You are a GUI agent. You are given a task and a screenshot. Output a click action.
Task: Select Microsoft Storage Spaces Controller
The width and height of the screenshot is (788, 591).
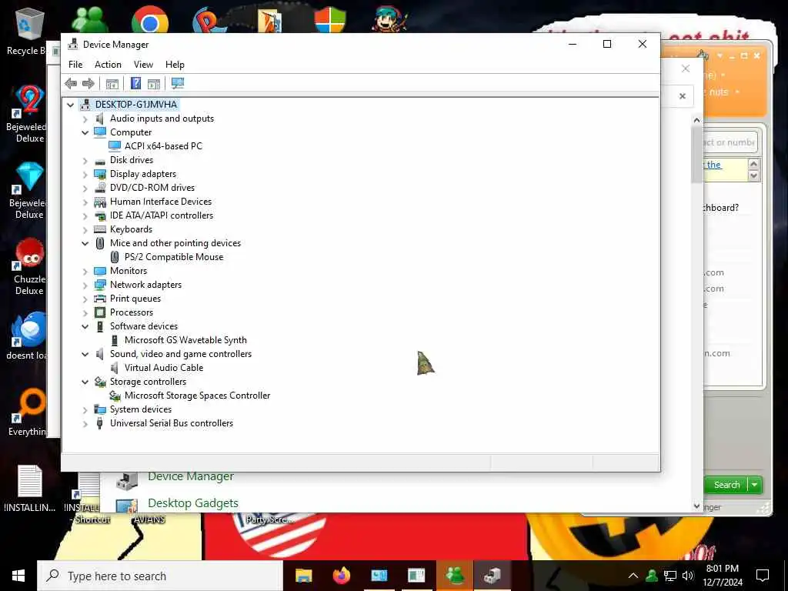point(197,396)
